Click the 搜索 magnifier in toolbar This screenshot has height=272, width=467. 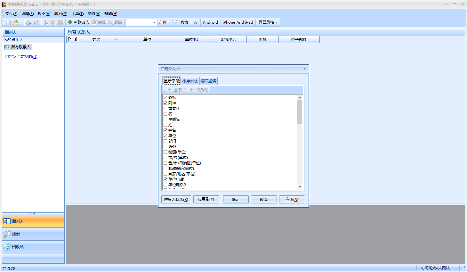(x=181, y=22)
